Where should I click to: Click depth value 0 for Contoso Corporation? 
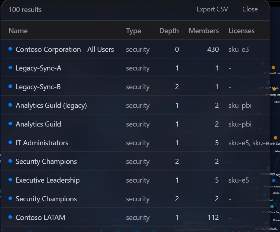click(177, 49)
